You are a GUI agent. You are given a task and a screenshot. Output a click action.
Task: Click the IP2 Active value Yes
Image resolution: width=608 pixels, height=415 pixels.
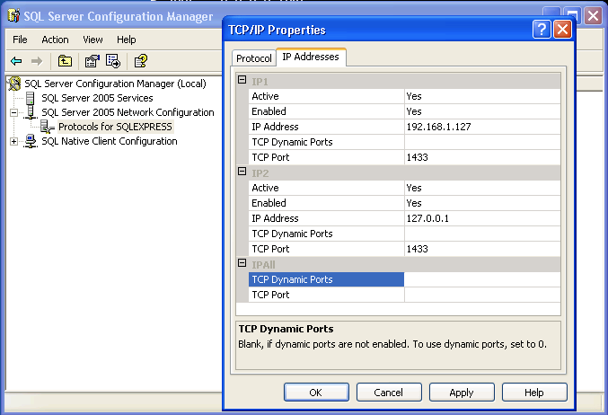click(x=482, y=188)
